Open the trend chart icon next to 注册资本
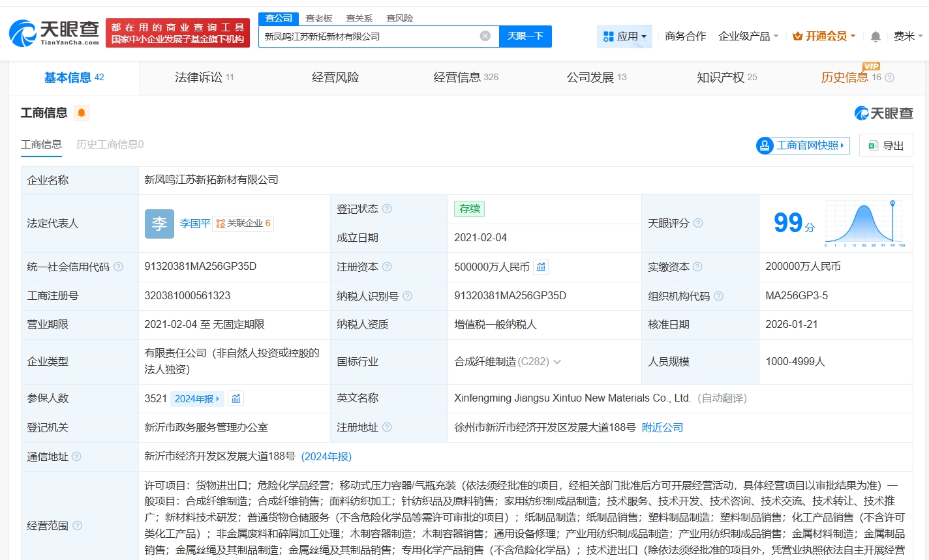Viewport: 929px width, 560px height. (x=541, y=267)
